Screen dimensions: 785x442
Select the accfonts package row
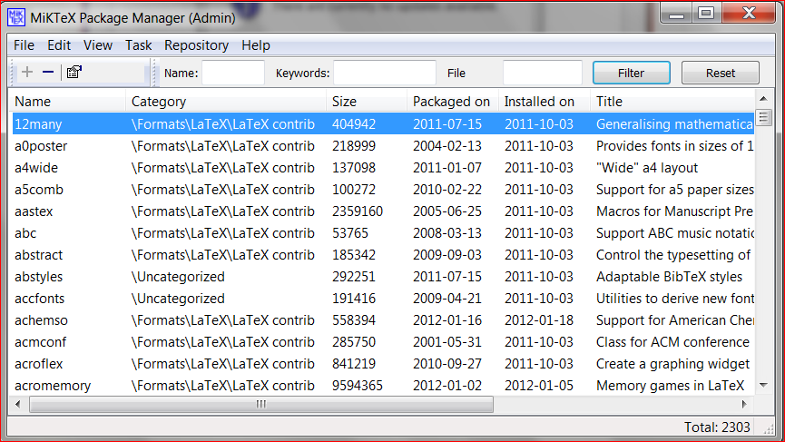tap(383, 299)
